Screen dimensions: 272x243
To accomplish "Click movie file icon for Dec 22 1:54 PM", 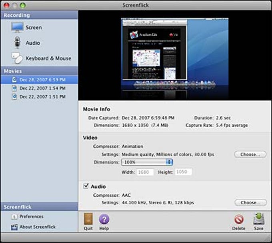I will 14,88.
